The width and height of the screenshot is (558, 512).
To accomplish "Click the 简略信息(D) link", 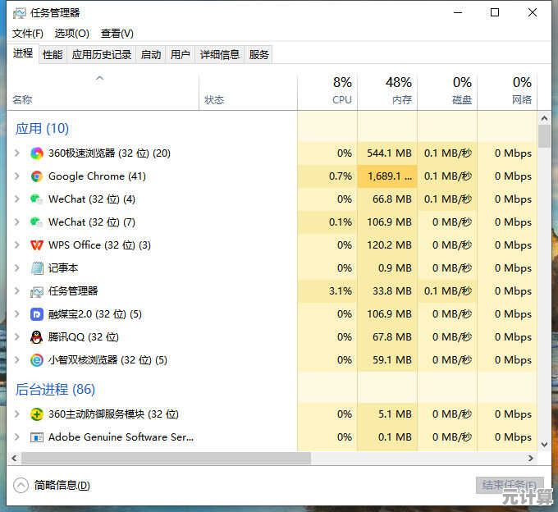I will [62, 485].
